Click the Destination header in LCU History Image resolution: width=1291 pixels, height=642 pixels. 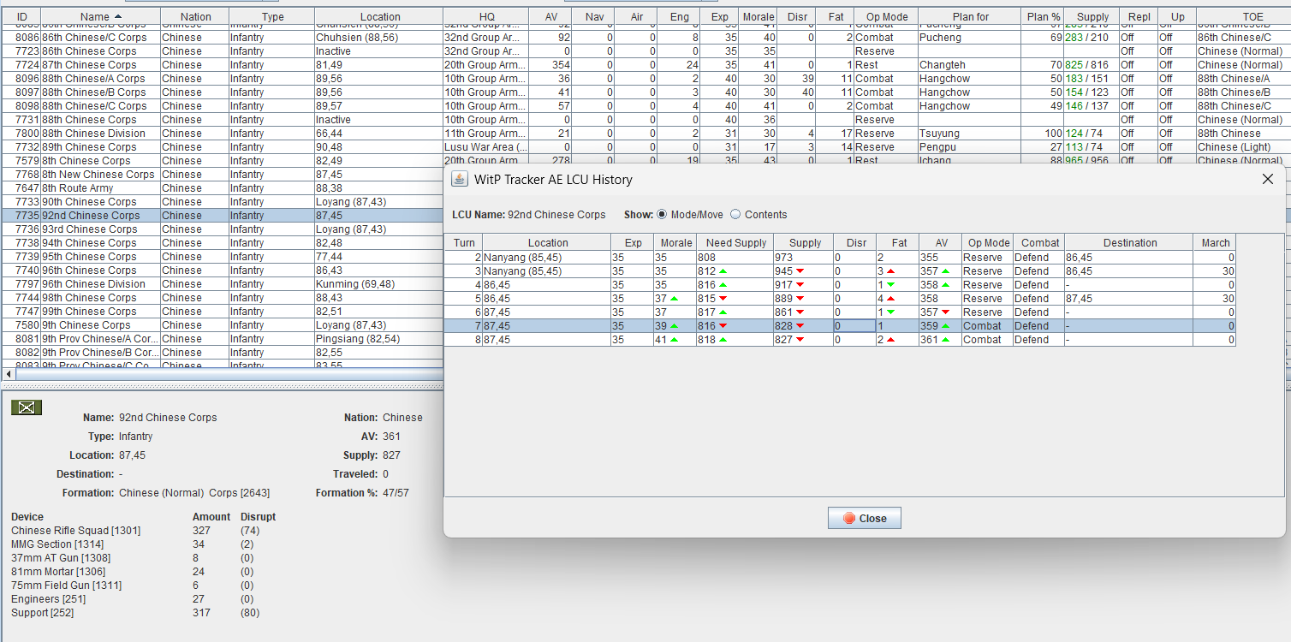point(1129,243)
